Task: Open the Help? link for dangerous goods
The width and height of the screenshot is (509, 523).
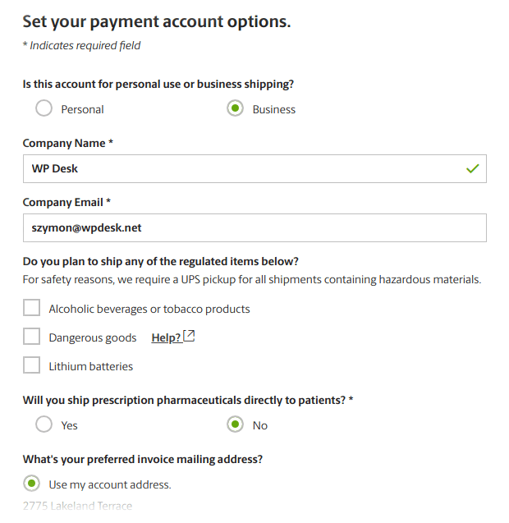Action: point(166,337)
